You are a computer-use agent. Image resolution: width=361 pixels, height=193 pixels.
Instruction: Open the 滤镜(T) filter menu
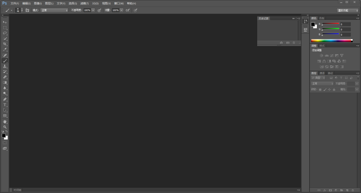(x=85, y=3)
